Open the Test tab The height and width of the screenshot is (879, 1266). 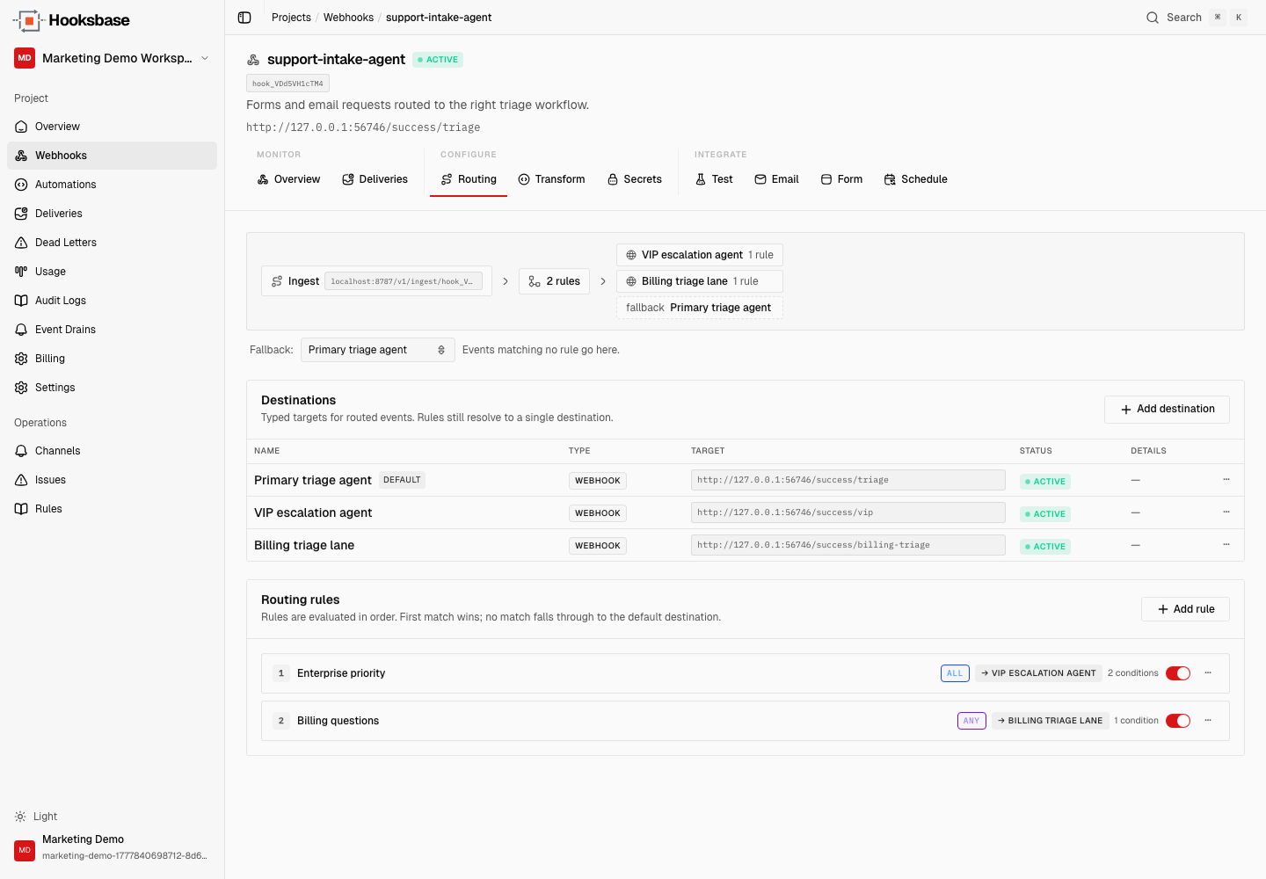pos(714,179)
